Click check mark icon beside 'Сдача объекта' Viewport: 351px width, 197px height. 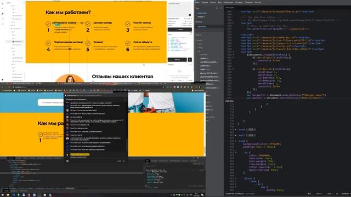tap(128, 43)
